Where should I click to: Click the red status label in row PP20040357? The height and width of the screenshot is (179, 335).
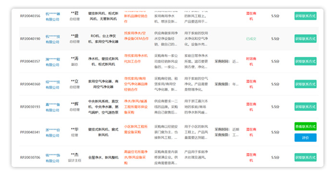click(x=251, y=61)
